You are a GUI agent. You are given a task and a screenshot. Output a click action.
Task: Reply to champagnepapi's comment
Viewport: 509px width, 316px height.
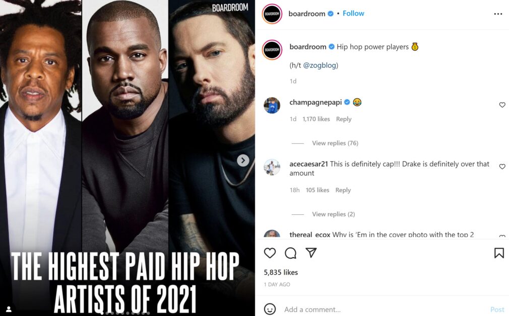point(343,119)
